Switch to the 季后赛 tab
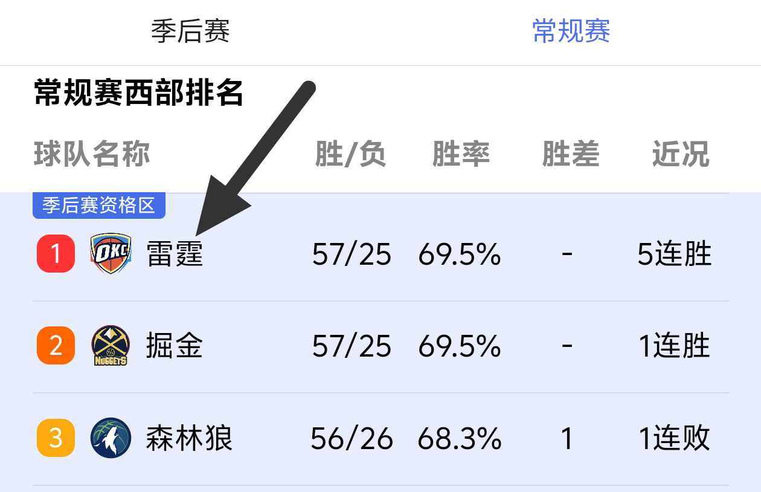 [190, 31]
